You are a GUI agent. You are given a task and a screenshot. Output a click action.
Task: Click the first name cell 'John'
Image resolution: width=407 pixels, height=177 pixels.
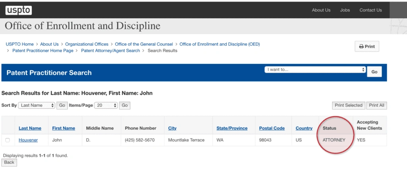click(x=56, y=140)
